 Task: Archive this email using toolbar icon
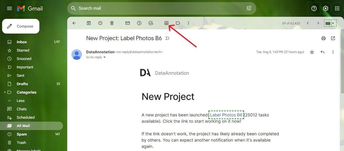(89, 23)
